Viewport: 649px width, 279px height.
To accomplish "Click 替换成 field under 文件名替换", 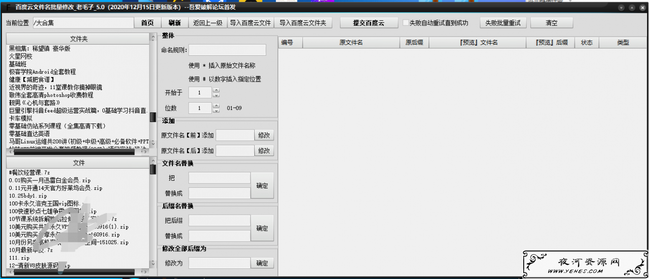I will pos(220,193).
